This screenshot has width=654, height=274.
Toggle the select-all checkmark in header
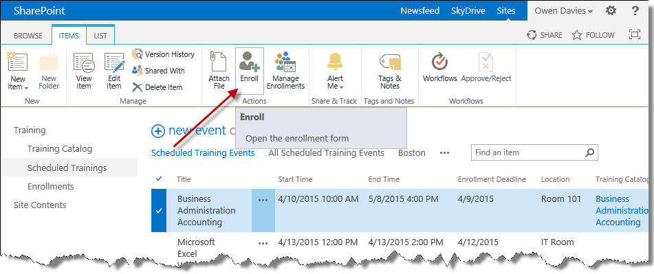(x=159, y=179)
